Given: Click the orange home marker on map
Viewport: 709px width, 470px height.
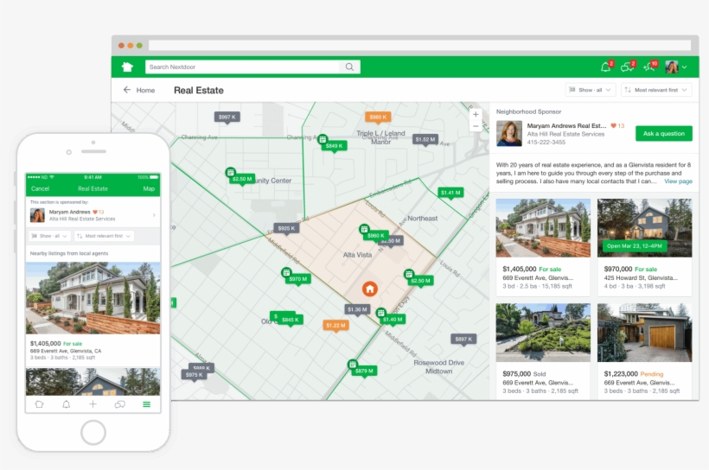Looking at the screenshot, I should click(x=370, y=289).
